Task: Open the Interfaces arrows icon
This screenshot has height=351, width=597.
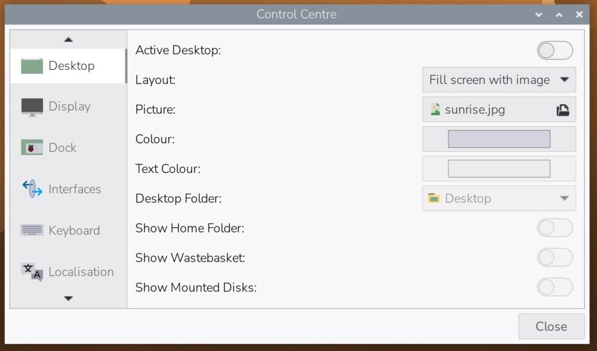Action: pyautogui.click(x=32, y=189)
